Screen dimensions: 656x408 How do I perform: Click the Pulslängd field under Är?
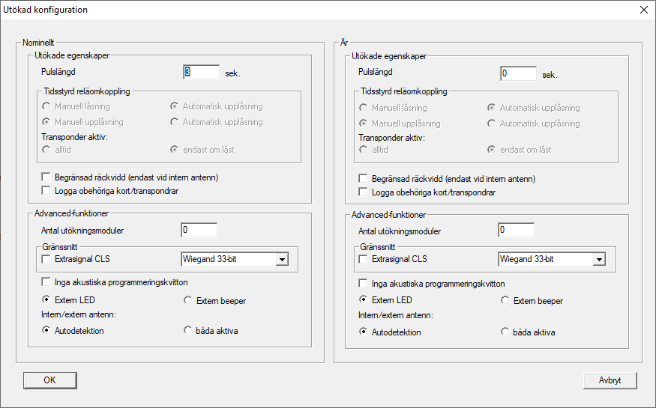tap(517, 74)
